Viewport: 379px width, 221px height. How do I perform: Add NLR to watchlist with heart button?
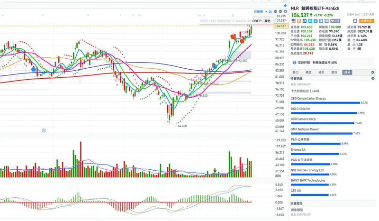[x=335, y=21]
